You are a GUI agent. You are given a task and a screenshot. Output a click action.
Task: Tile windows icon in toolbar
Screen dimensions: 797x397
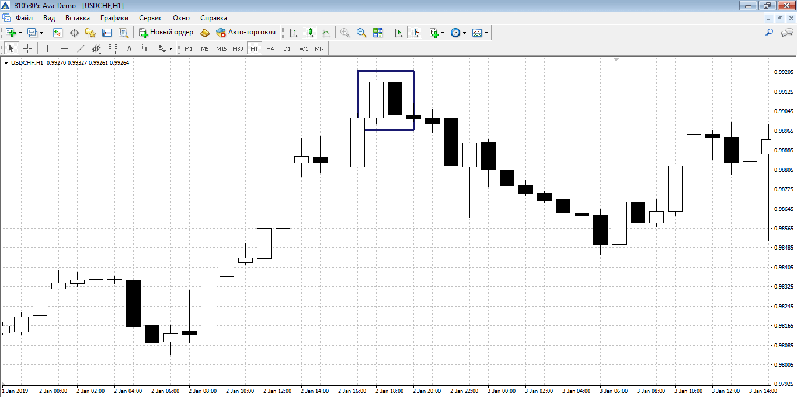[x=378, y=33]
